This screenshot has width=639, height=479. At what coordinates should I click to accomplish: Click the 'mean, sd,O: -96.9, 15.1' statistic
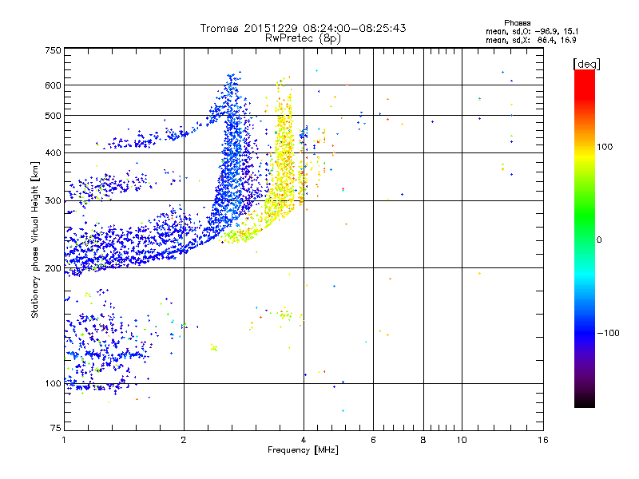pyautogui.click(x=532, y=32)
